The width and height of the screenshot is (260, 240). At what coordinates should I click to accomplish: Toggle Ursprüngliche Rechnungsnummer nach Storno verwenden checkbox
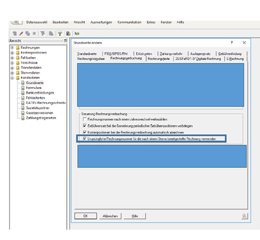pyautogui.click(x=84, y=139)
